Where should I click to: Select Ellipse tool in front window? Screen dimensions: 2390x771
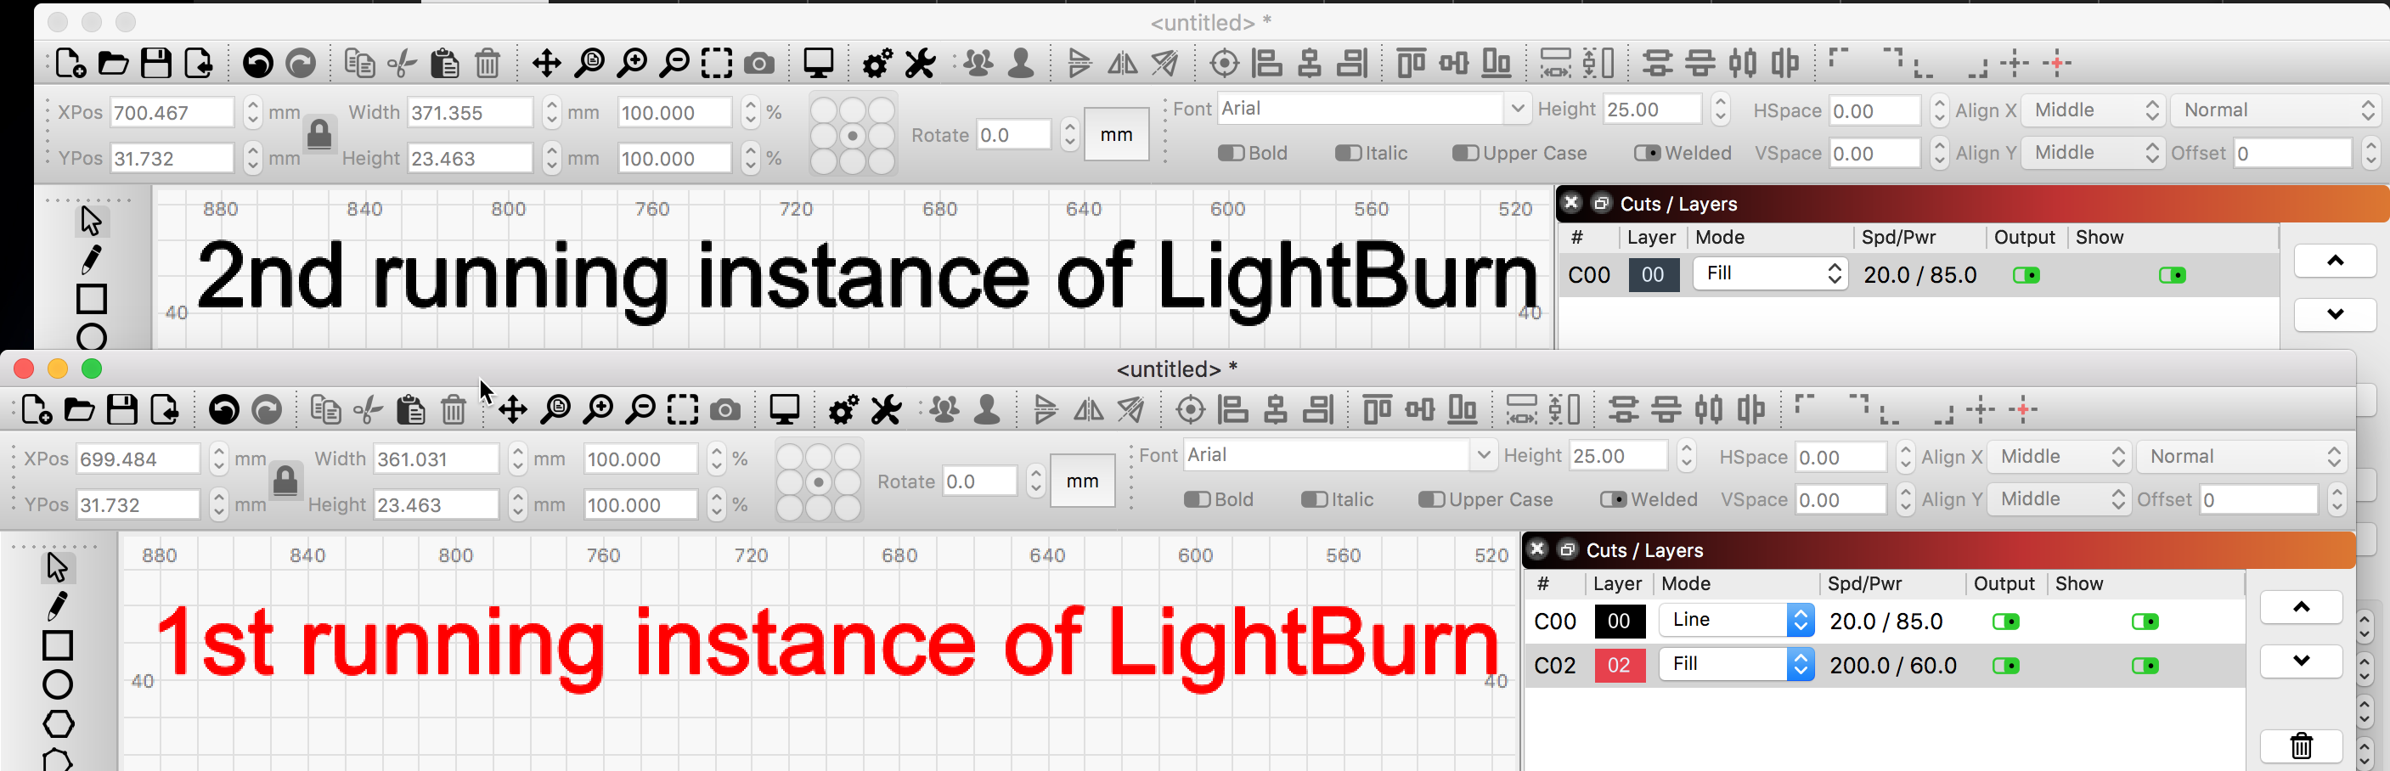(x=58, y=684)
